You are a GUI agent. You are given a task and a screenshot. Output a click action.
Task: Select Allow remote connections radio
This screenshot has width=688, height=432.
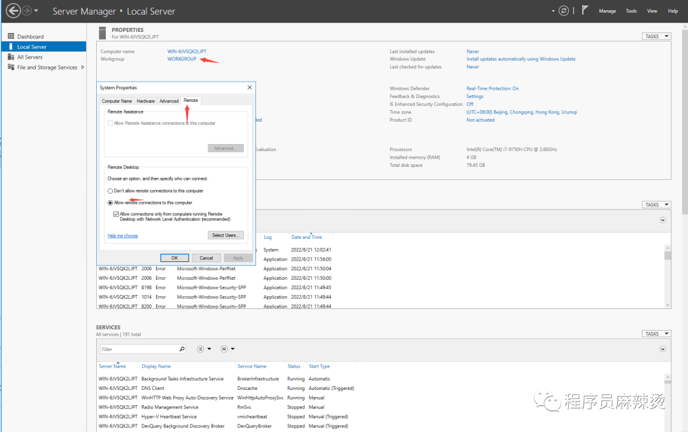(x=110, y=203)
